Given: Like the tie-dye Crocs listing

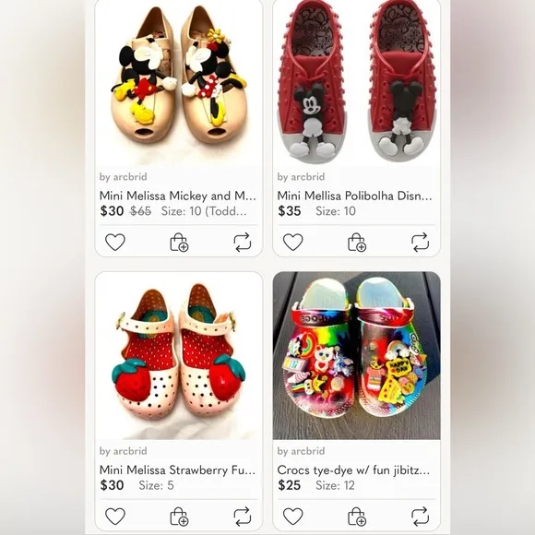Looking at the screenshot, I should tap(293, 517).
